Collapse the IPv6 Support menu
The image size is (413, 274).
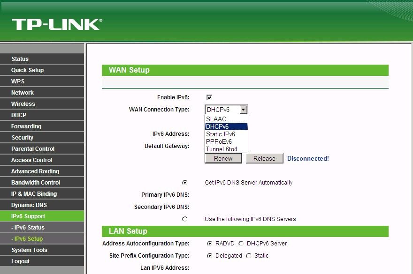42,216
